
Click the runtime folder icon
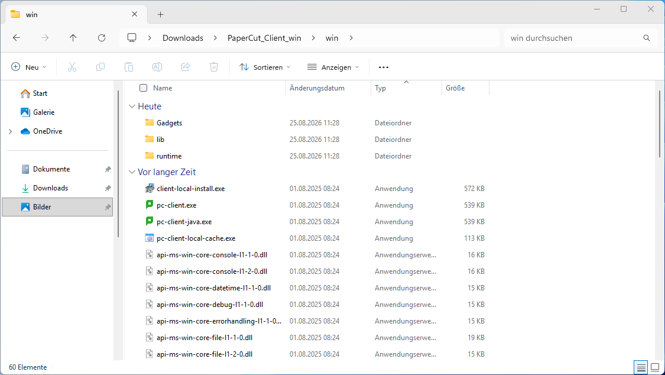coord(150,156)
